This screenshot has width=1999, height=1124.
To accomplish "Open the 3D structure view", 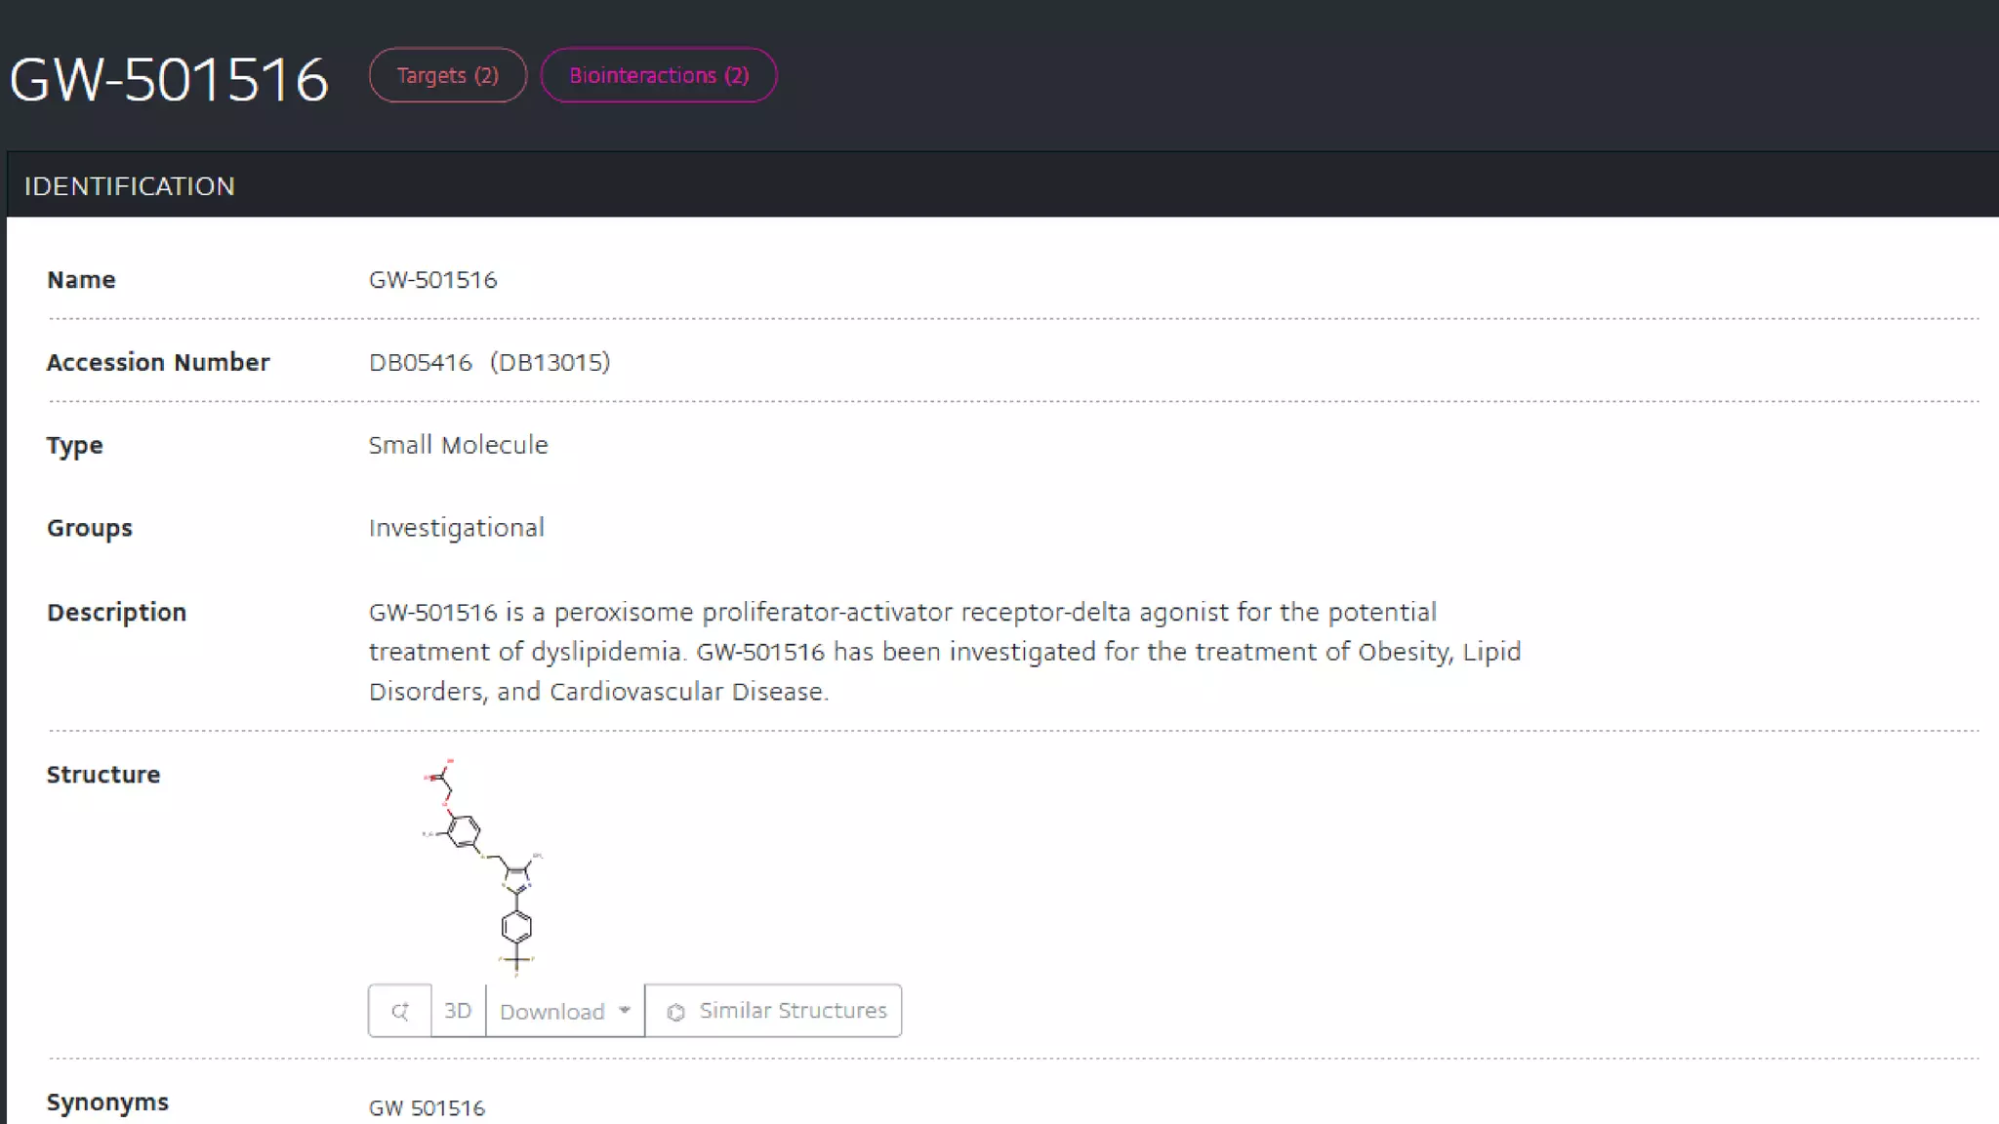I will (x=458, y=1011).
